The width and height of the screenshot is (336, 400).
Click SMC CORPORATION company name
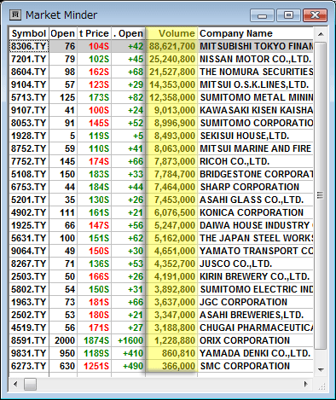pyautogui.click(x=245, y=366)
